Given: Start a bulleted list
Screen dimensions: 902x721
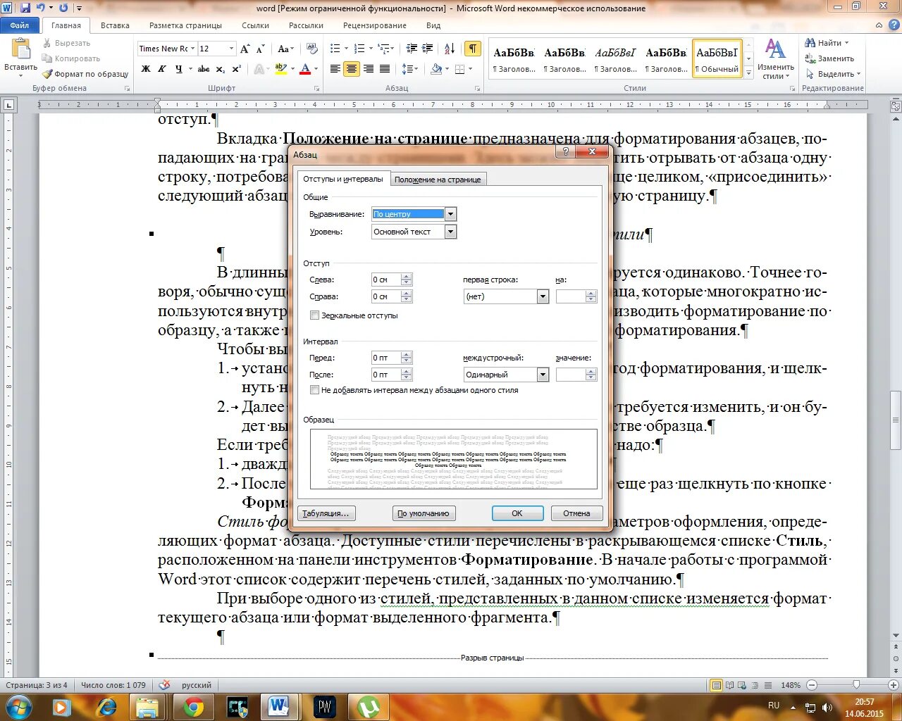Looking at the screenshot, I should [335, 49].
